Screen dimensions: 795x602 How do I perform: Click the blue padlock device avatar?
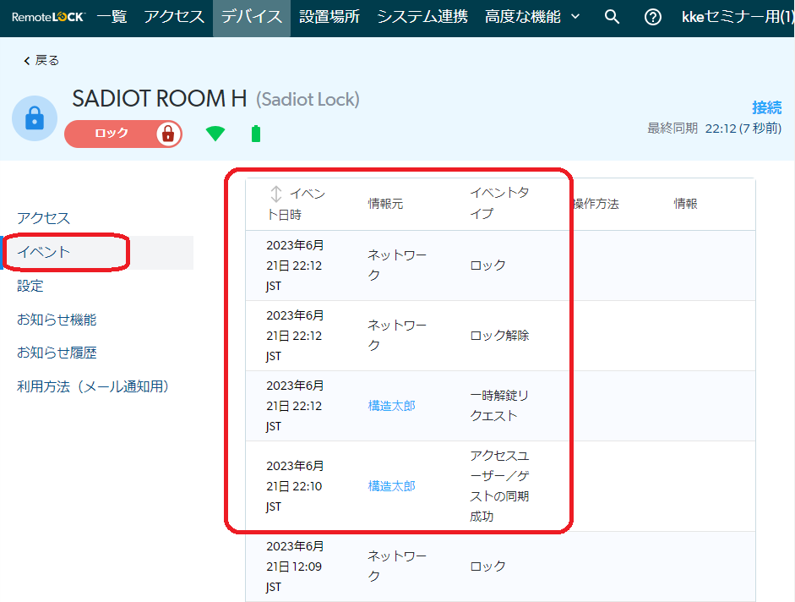34,118
